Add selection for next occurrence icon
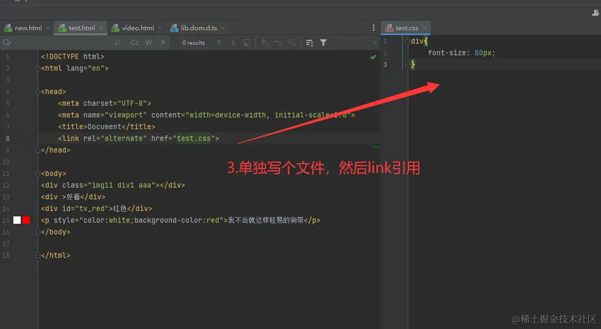601x329 pixels. pos(265,43)
